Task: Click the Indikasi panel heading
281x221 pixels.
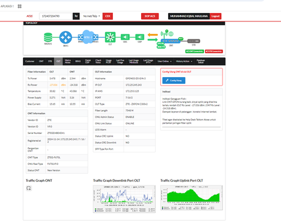Action: tap(166, 92)
